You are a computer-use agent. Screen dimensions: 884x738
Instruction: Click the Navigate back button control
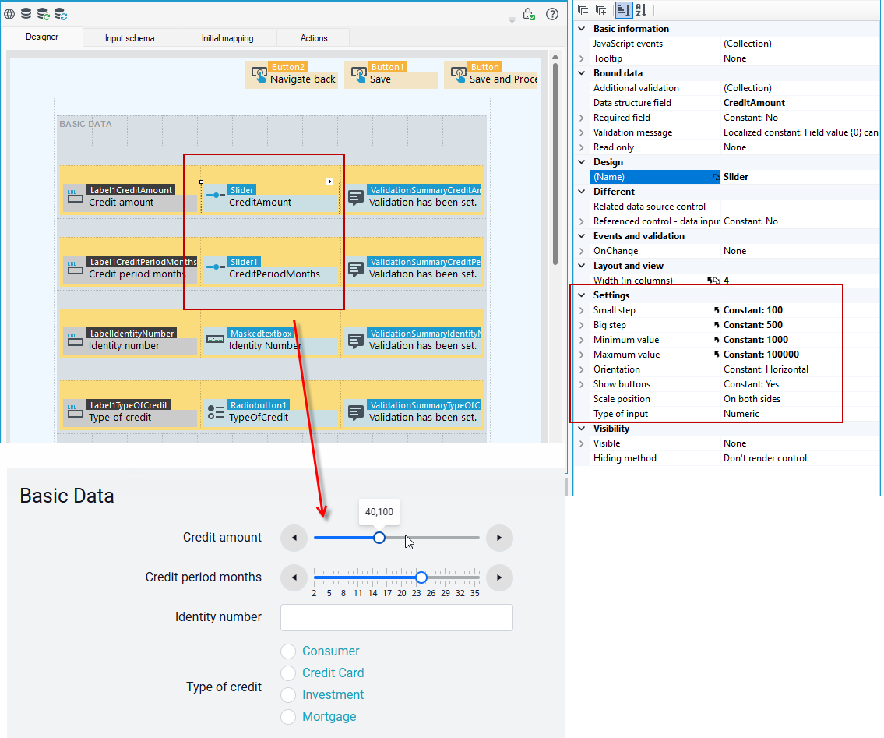point(291,75)
